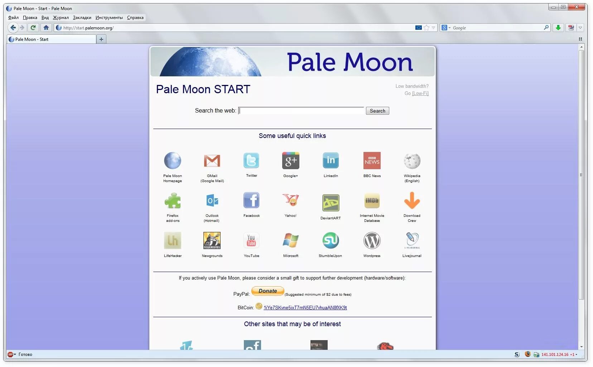Image resolution: width=593 pixels, height=367 pixels.
Task: Click the EU flag icon in address bar
Action: point(418,28)
